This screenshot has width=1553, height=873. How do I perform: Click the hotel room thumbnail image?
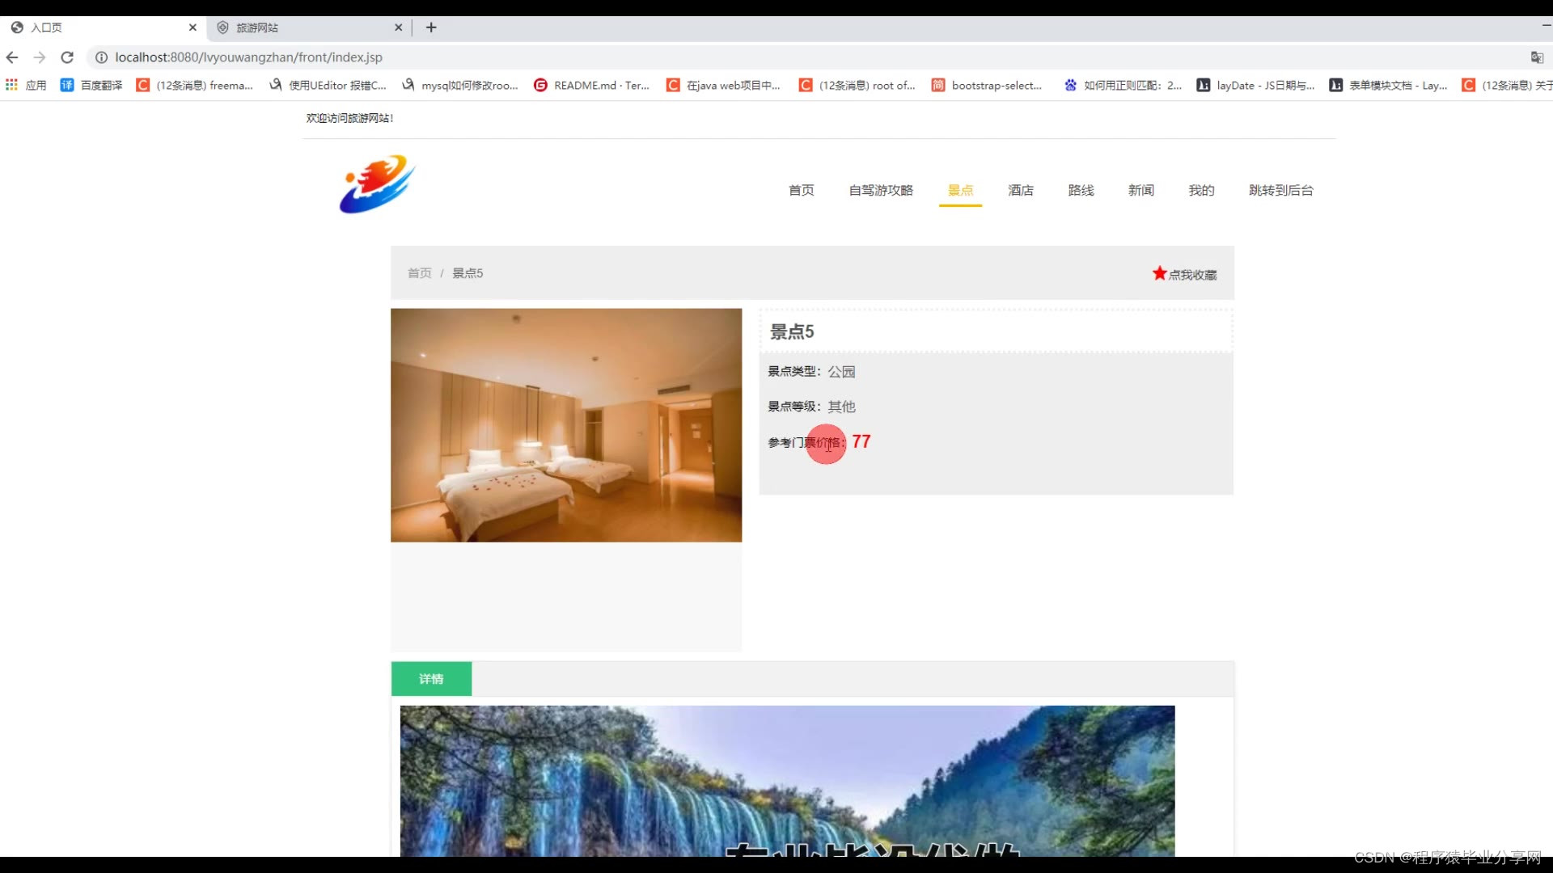(x=565, y=425)
